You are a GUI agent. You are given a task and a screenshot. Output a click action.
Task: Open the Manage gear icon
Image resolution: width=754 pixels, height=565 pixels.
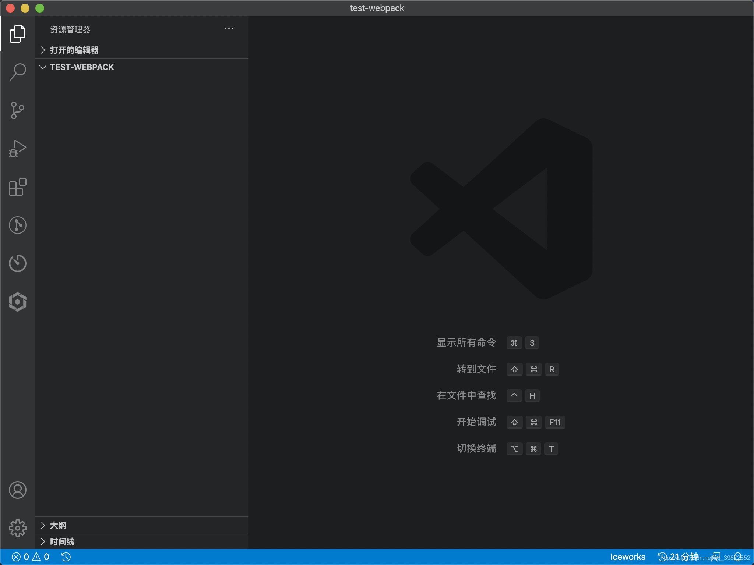click(17, 528)
